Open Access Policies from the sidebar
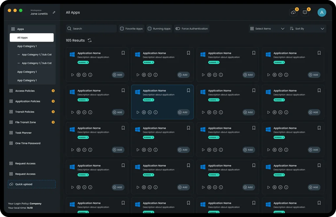Viewport: 336px width, 217px height. (x=32, y=91)
